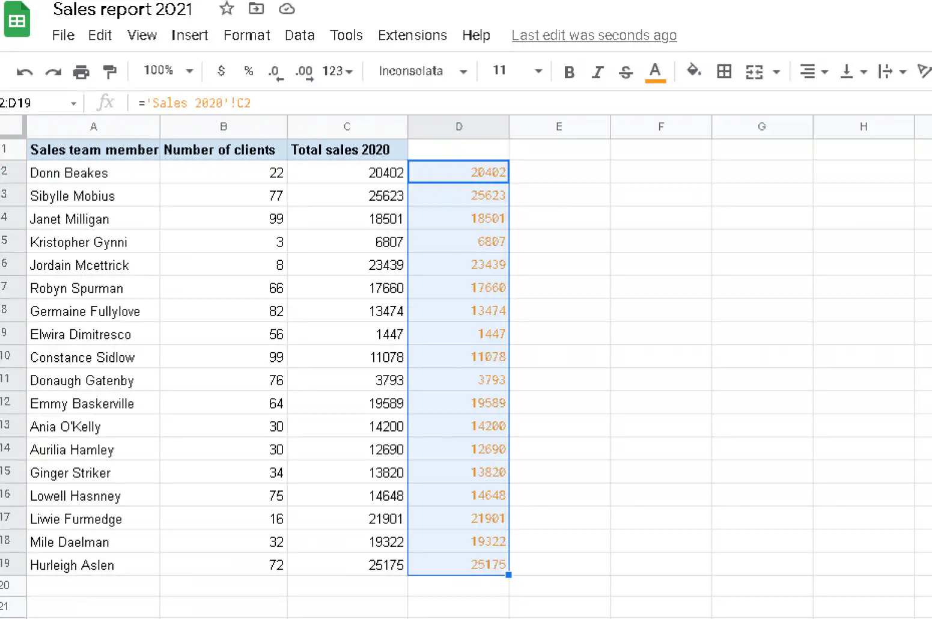The width and height of the screenshot is (932, 619).
Task: Open the fill color picker
Action: pyautogui.click(x=694, y=71)
